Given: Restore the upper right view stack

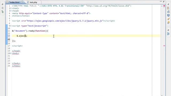Looking at the screenshot, I should tap(168, 4).
